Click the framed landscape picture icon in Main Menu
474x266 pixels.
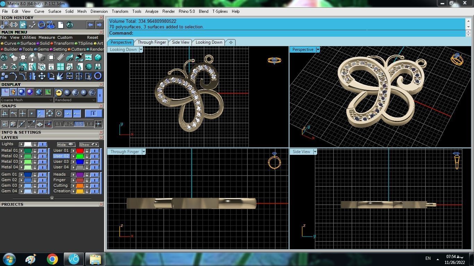coord(88,57)
